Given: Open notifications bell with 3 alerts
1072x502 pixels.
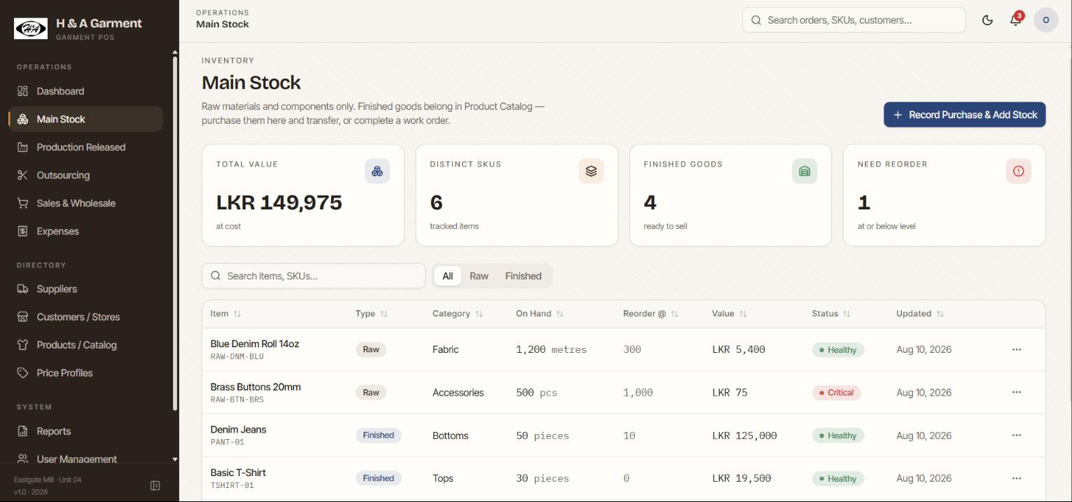Looking at the screenshot, I should (1016, 20).
